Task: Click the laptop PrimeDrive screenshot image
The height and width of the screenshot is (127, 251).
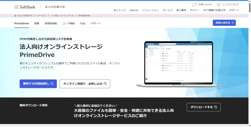Action: click(178, 64)
